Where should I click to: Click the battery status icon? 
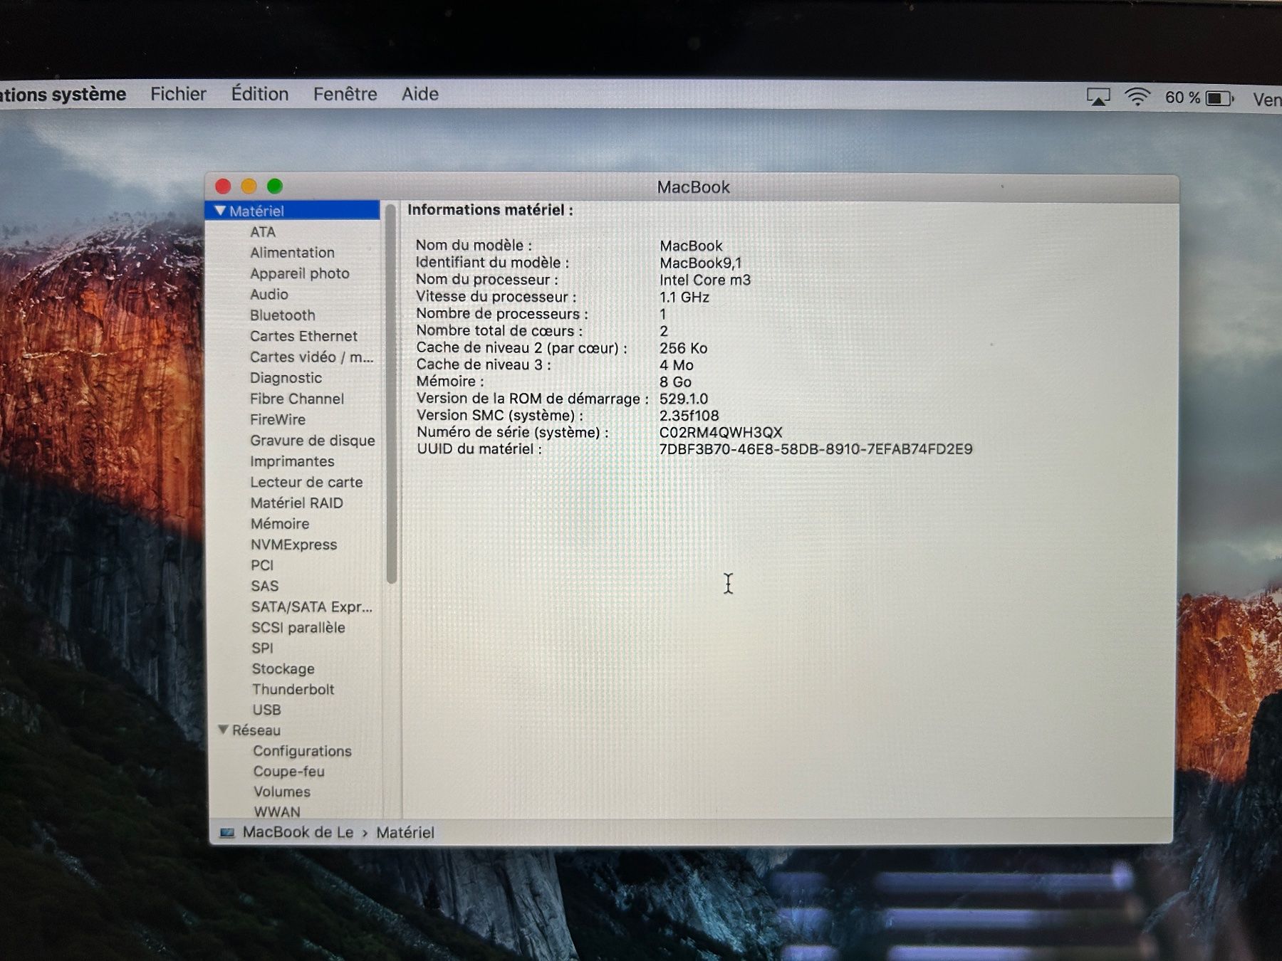click(1220, 98)
